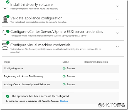Click the virtual machine credentials database icon

tap(5, 46)
